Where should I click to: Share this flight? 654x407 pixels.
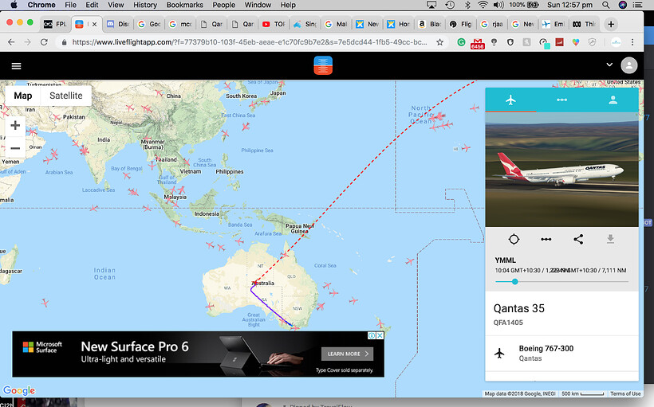(578, 239)
